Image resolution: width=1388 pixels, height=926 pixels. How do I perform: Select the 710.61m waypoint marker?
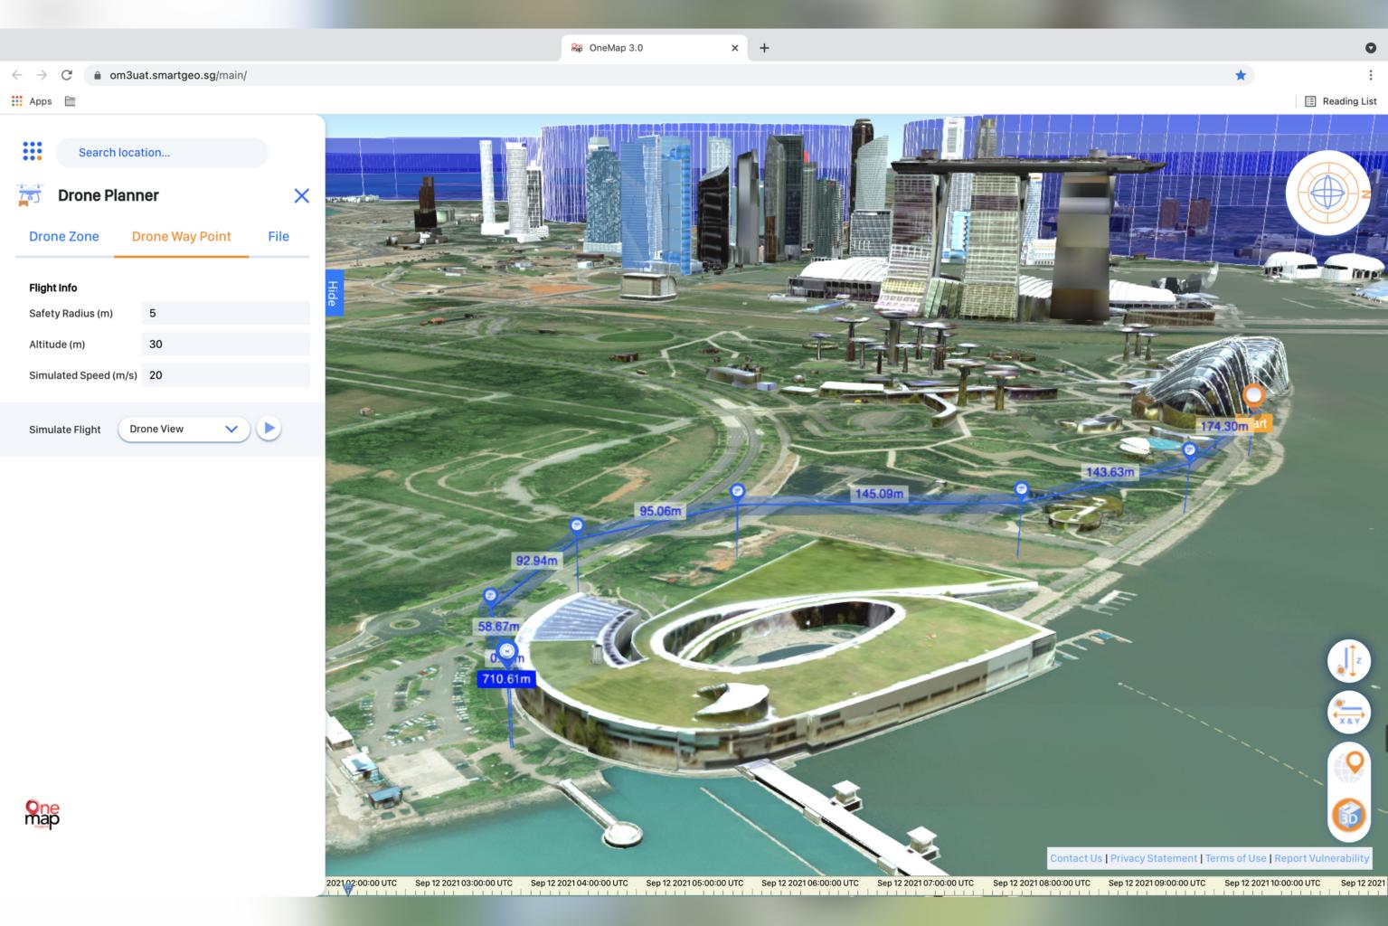(506, 679)
